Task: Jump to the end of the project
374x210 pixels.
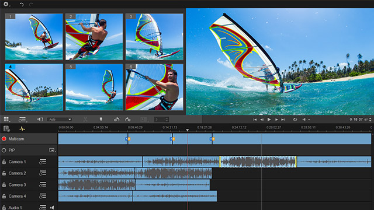Action: 283,120
